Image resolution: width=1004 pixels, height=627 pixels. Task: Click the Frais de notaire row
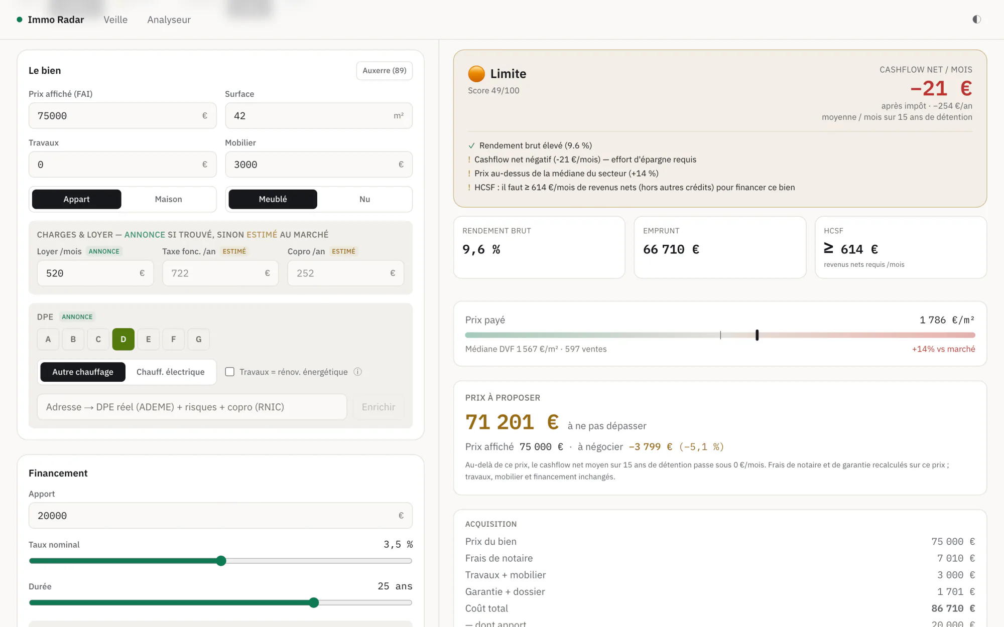[x=720, y=558]
